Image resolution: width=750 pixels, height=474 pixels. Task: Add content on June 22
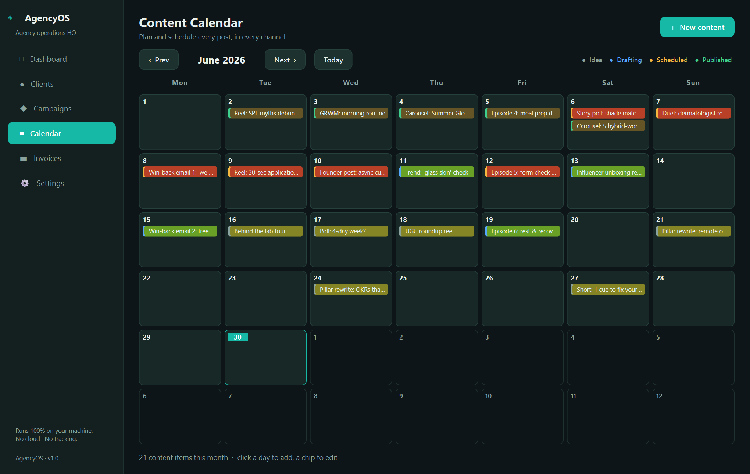(180, 298)
